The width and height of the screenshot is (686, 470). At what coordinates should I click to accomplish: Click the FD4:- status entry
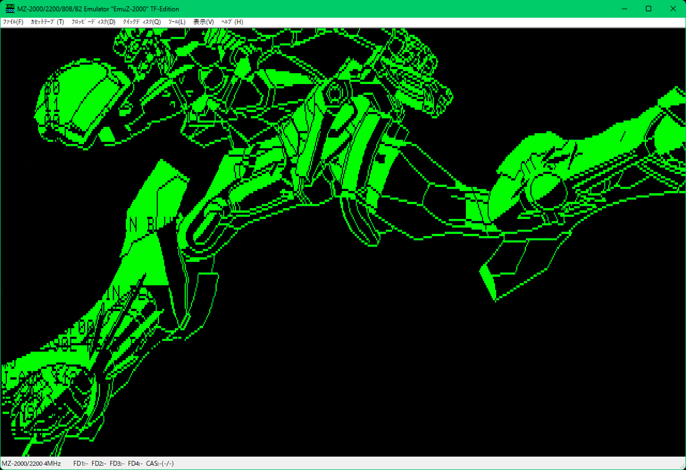135,463
